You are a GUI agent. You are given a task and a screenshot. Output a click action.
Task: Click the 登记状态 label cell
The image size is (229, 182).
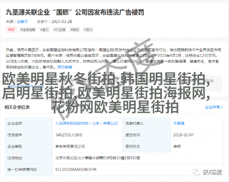(147, 146)
